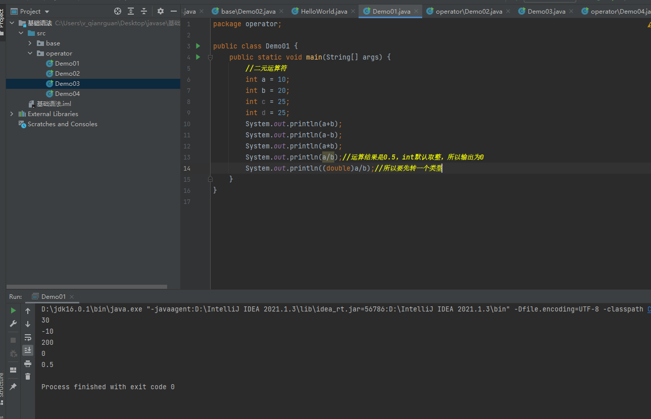Click the Project panel horizontal scrollbar
The image size is (651, 419).
(86, 286)
